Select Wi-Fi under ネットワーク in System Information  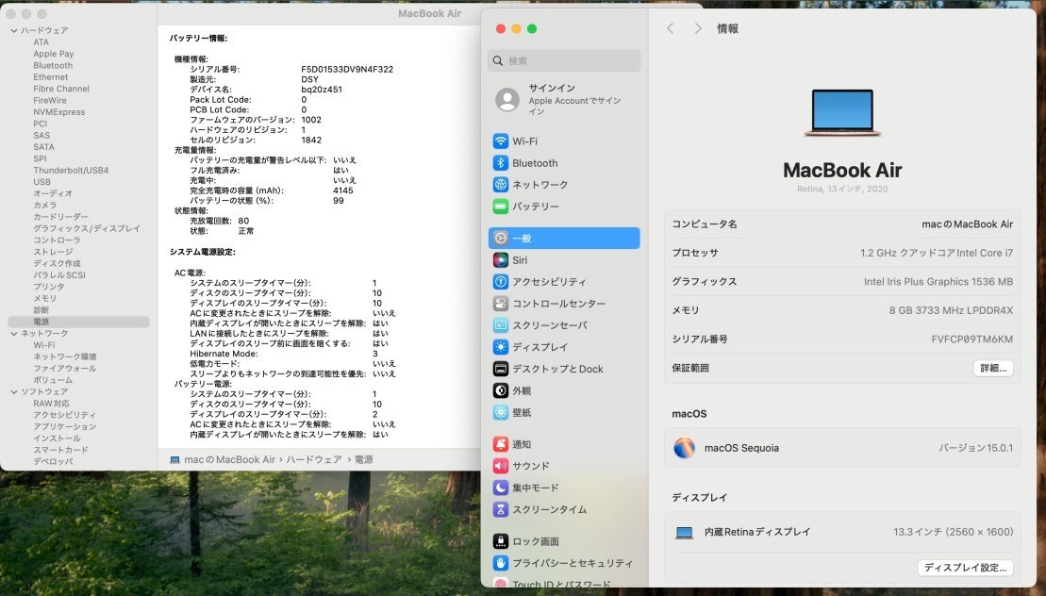[44, 345]
